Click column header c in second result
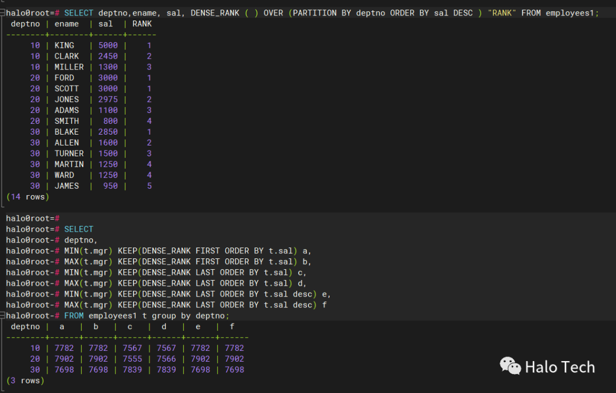 click(129, 327)
